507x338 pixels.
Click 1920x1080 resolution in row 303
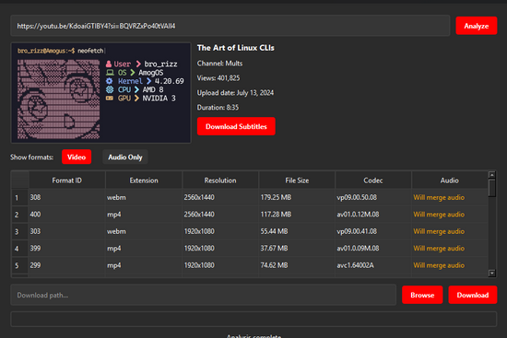[x=220, y=231]
